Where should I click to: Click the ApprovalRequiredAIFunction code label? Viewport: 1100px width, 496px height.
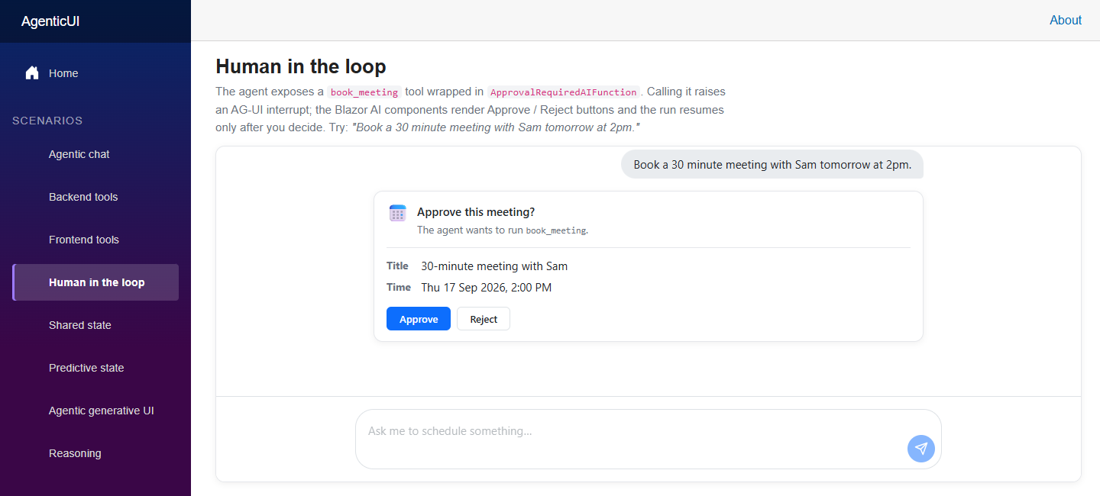[564, 92]
